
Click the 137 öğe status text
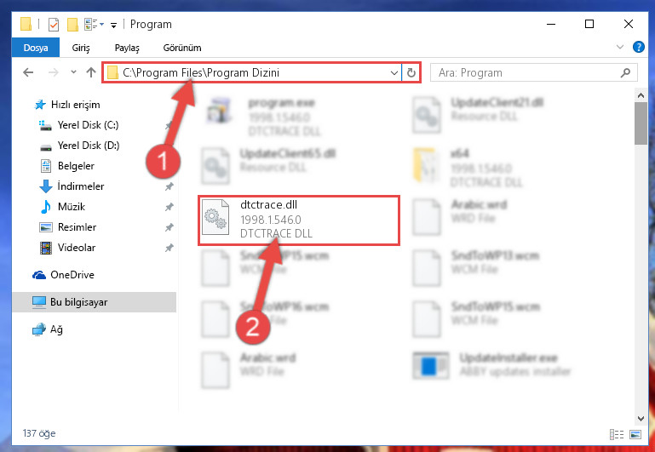pyautogui.click(x=39, y=433)
